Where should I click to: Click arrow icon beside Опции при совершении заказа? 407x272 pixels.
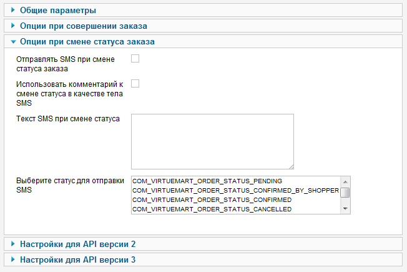click(13, 26)
